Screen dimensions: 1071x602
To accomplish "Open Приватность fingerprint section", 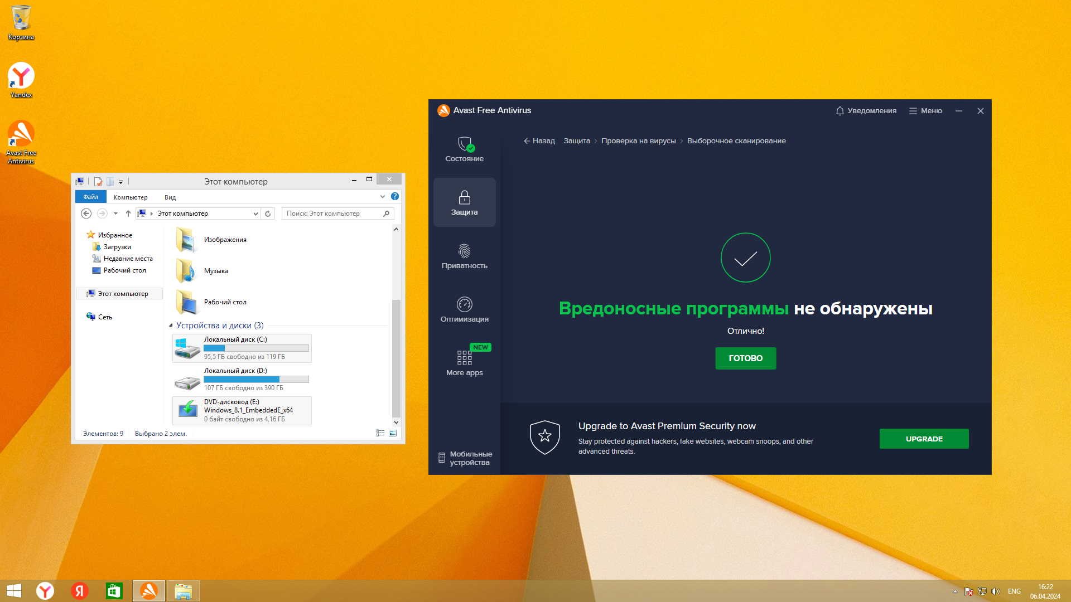I will [464, 256].
